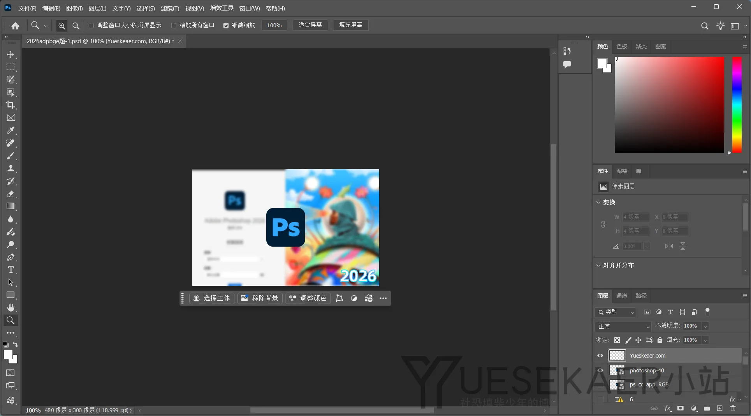Enable resize window to fit checkbox

click(91, 25)
